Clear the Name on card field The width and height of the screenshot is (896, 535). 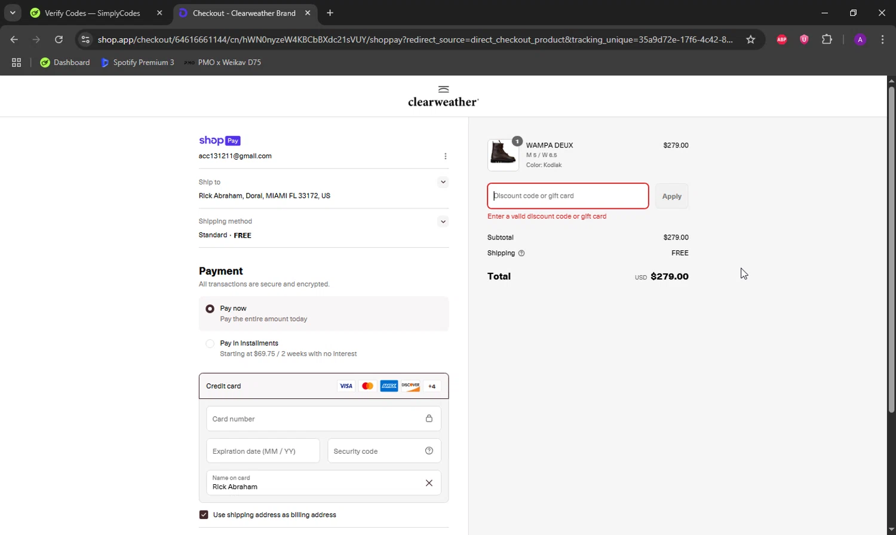pos(429,483)
